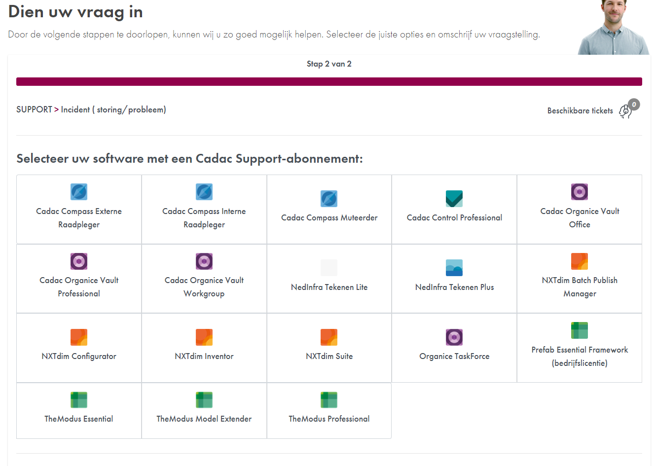The width and height of the screenshot is (655, 466).
Task: Click the TheModus Professional icon
Action: click(x=329, y=400)
